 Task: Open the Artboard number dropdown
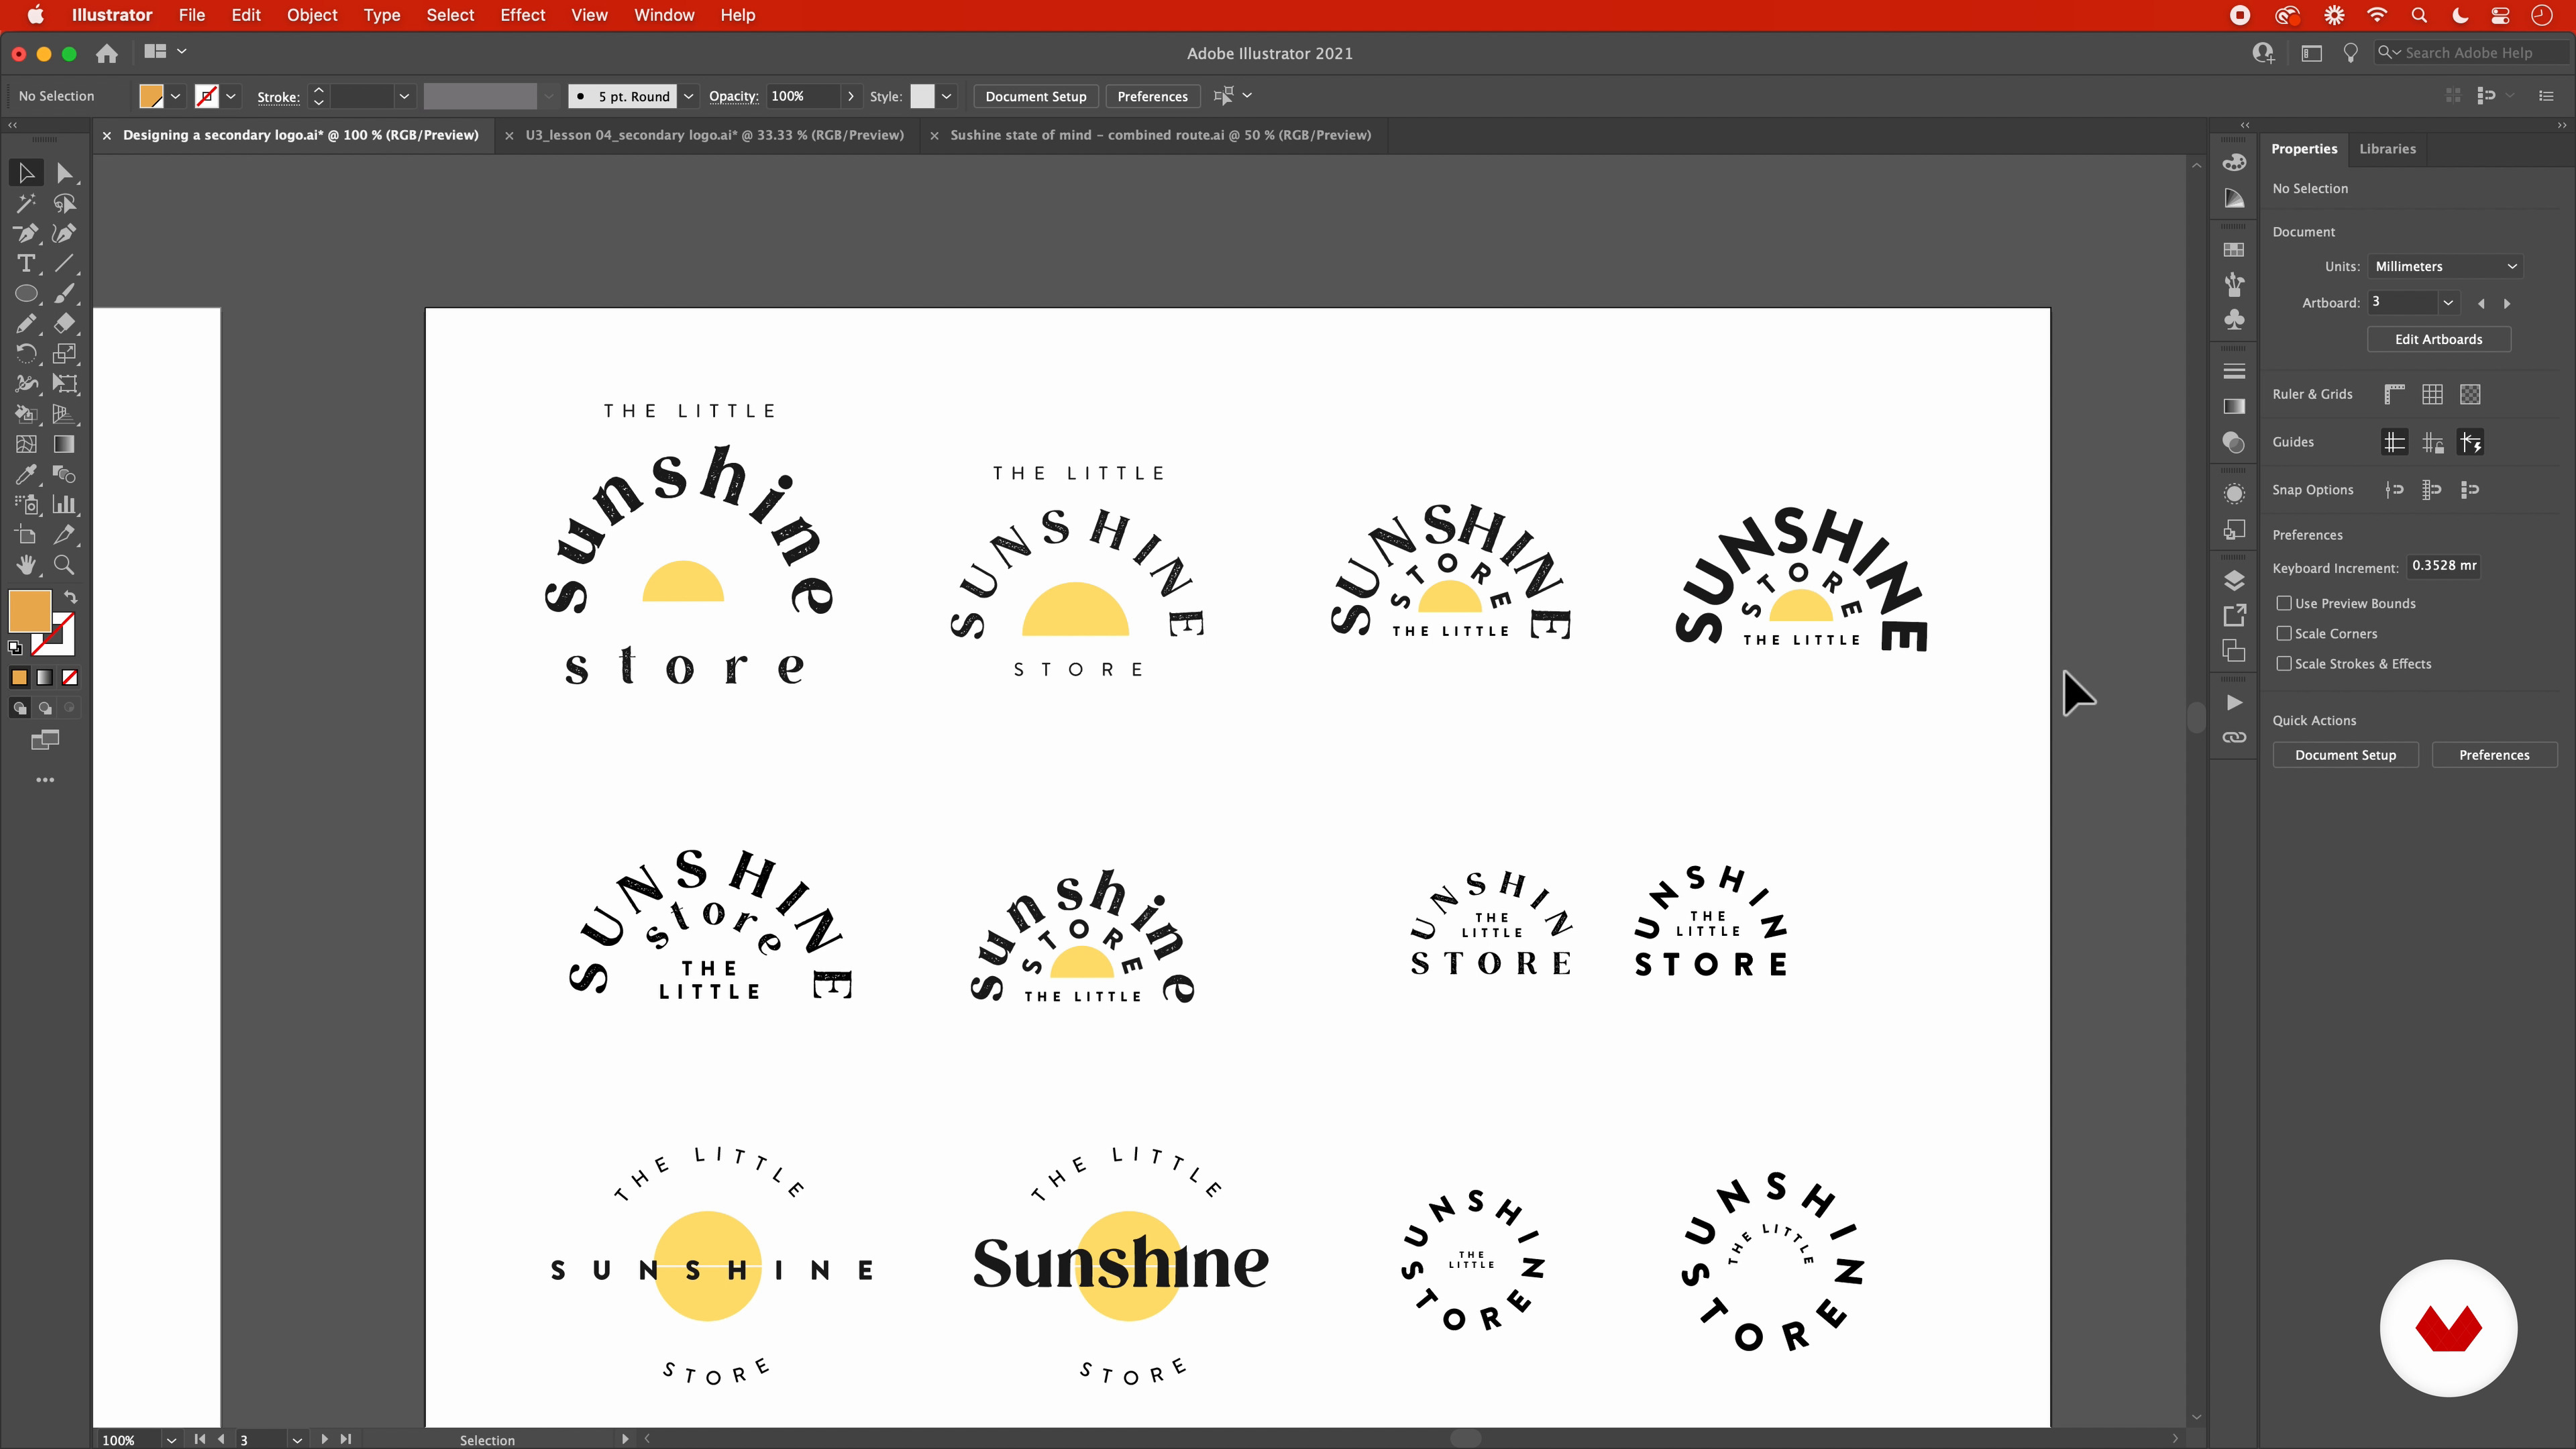[x=2447, y=302]
